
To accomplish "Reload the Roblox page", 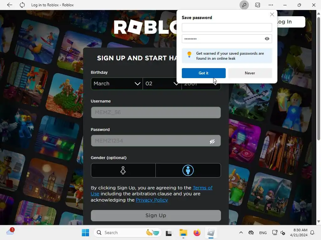I will point(22,5).
